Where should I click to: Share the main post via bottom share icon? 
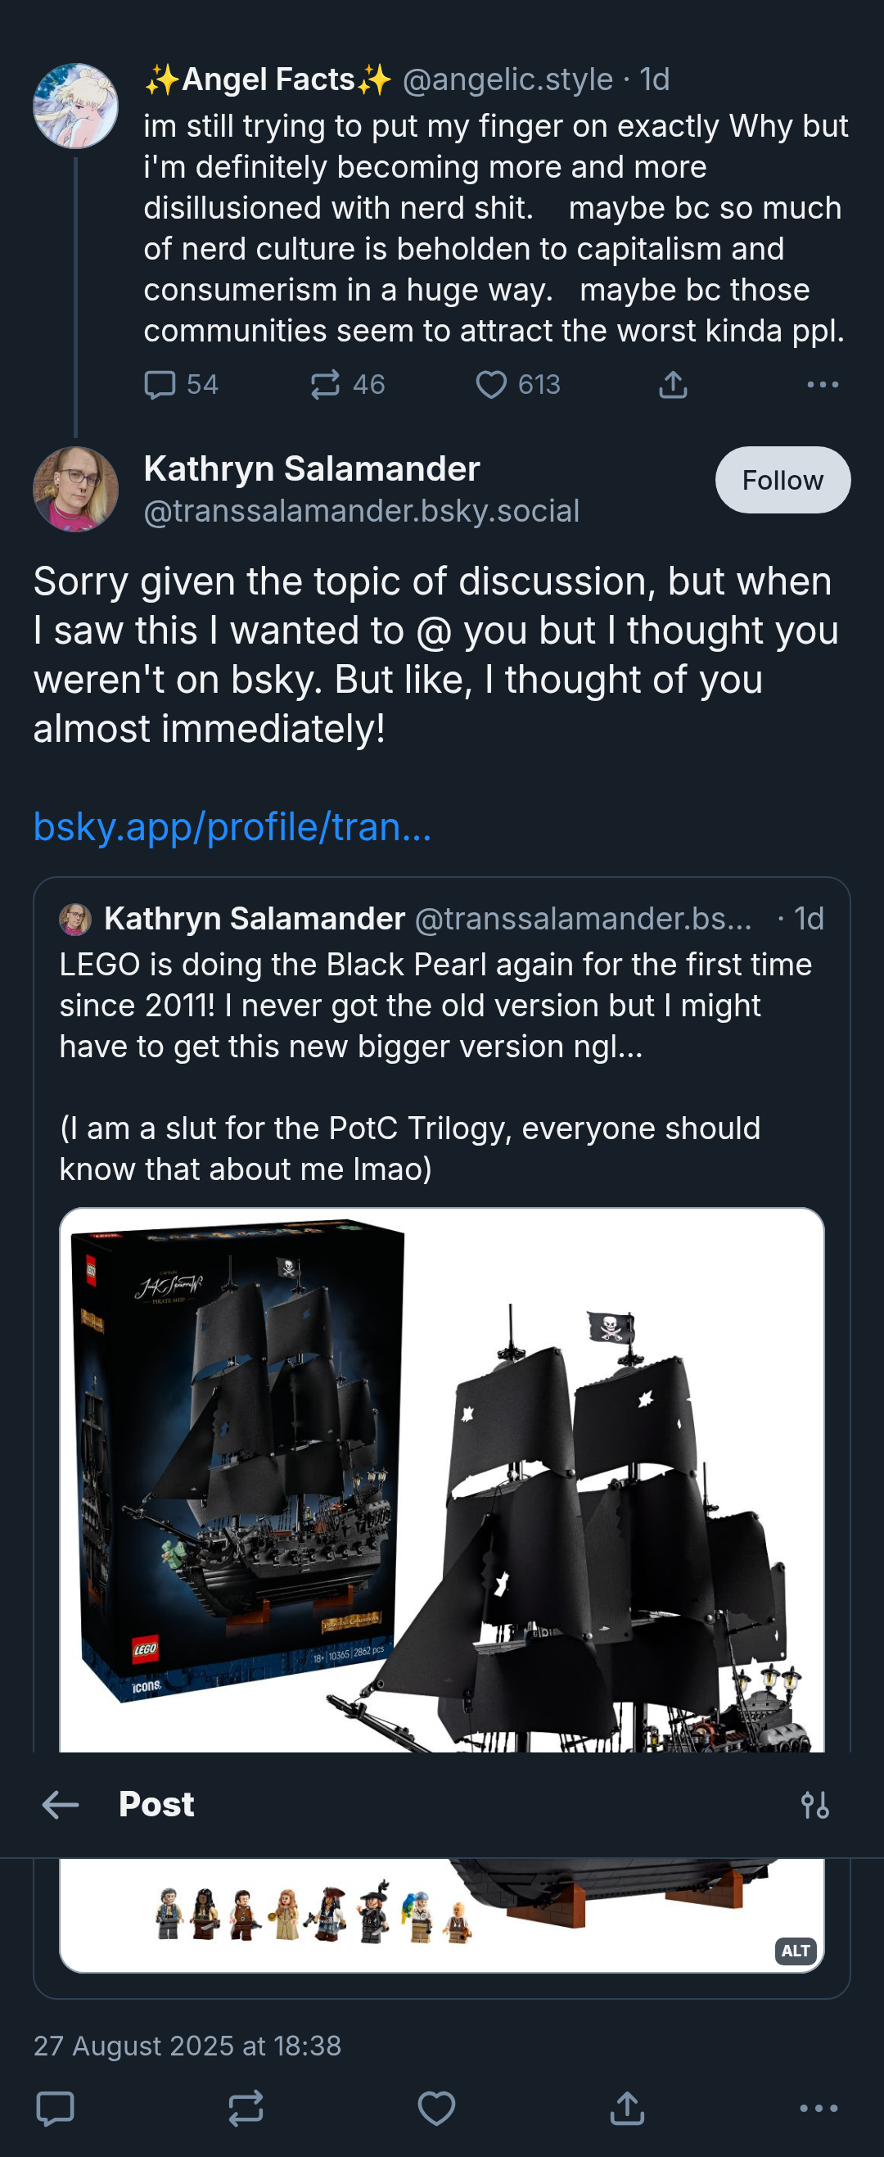point(627,2108)
